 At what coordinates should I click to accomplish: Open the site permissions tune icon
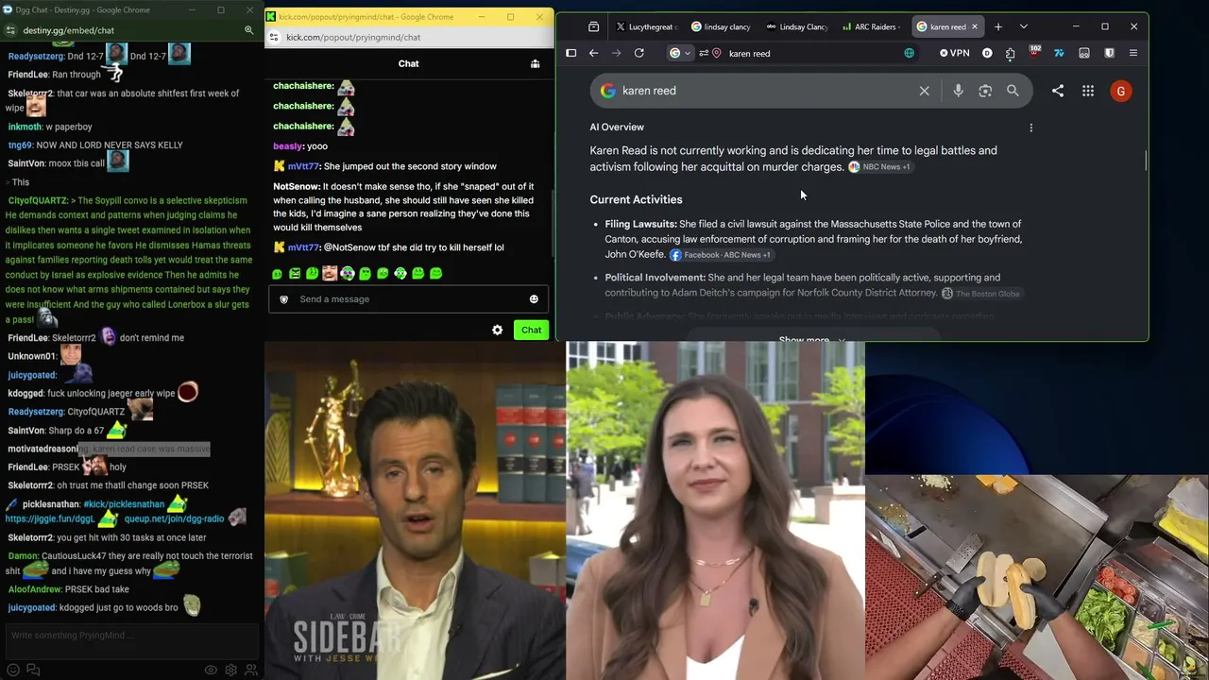point(704,53)
